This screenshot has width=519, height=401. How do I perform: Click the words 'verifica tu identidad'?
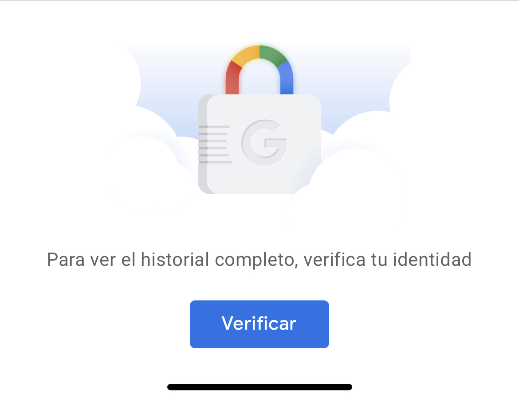(387, 260)
